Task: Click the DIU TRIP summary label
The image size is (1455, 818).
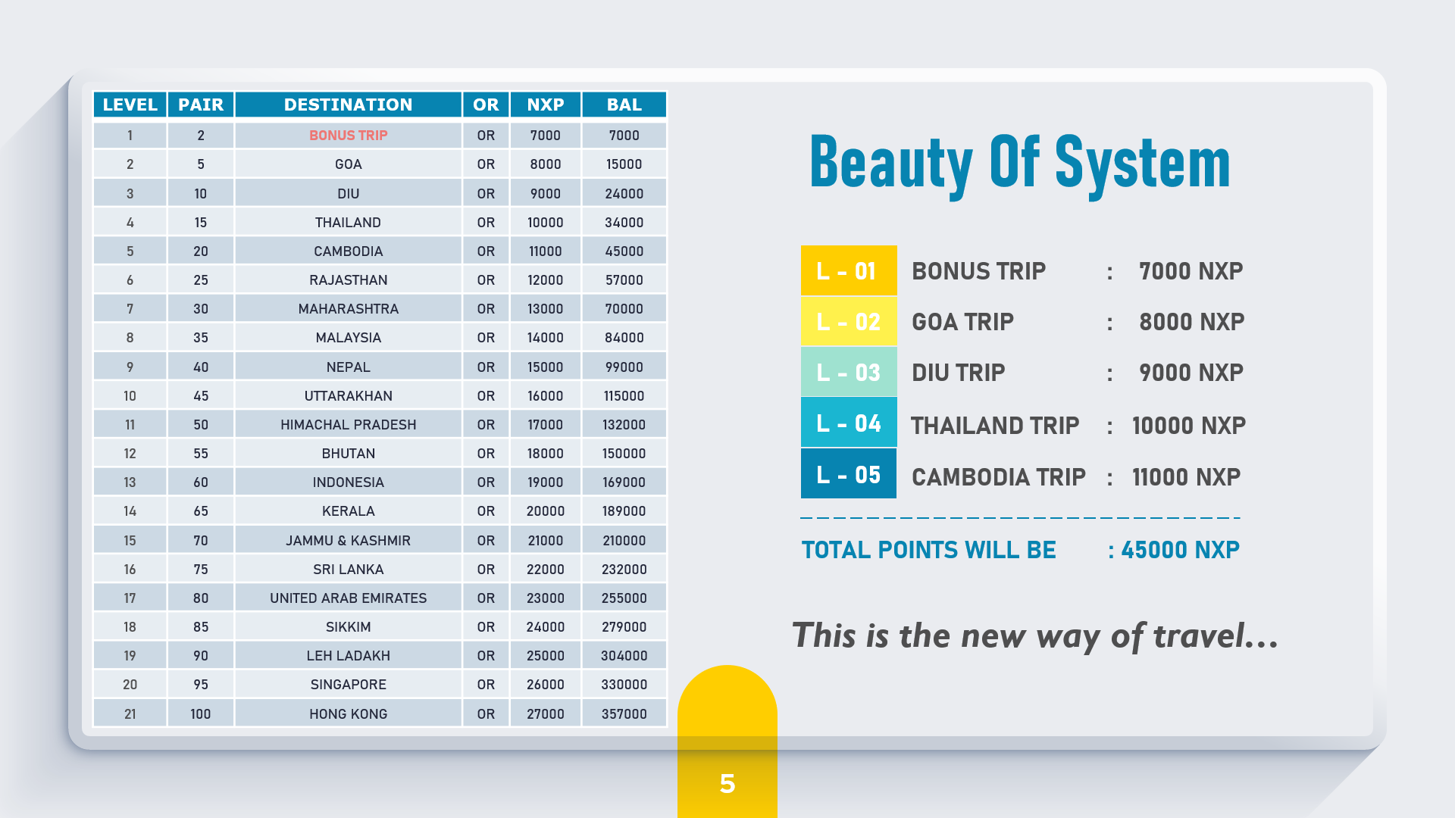Action: coord(958,373)
